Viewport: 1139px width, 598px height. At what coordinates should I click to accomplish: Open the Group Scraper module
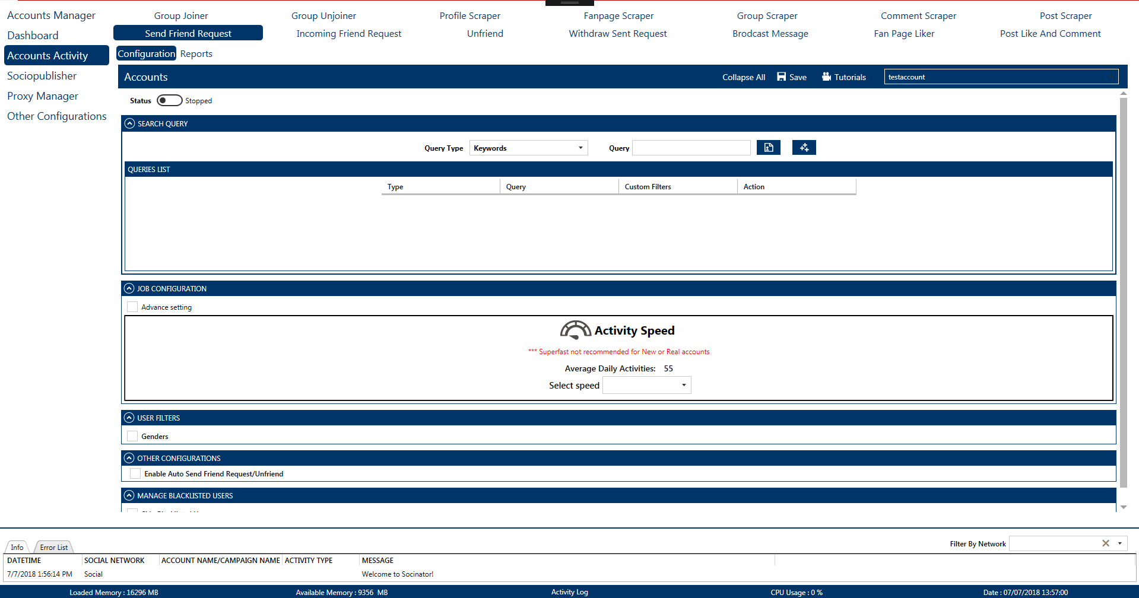click(767, 15)
